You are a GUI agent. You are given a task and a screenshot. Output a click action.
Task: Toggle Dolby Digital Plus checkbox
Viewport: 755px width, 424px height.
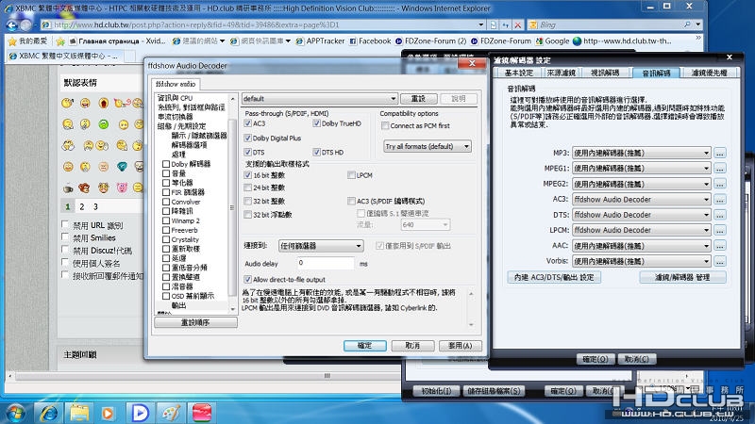pos(247,138)
